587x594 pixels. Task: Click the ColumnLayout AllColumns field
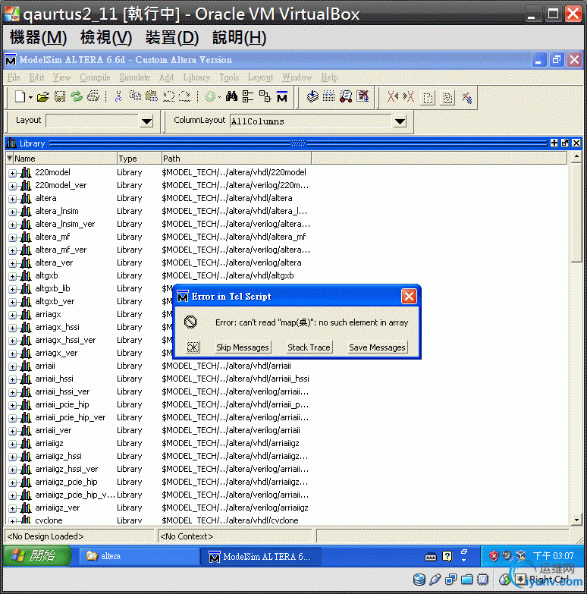point(311,121)
